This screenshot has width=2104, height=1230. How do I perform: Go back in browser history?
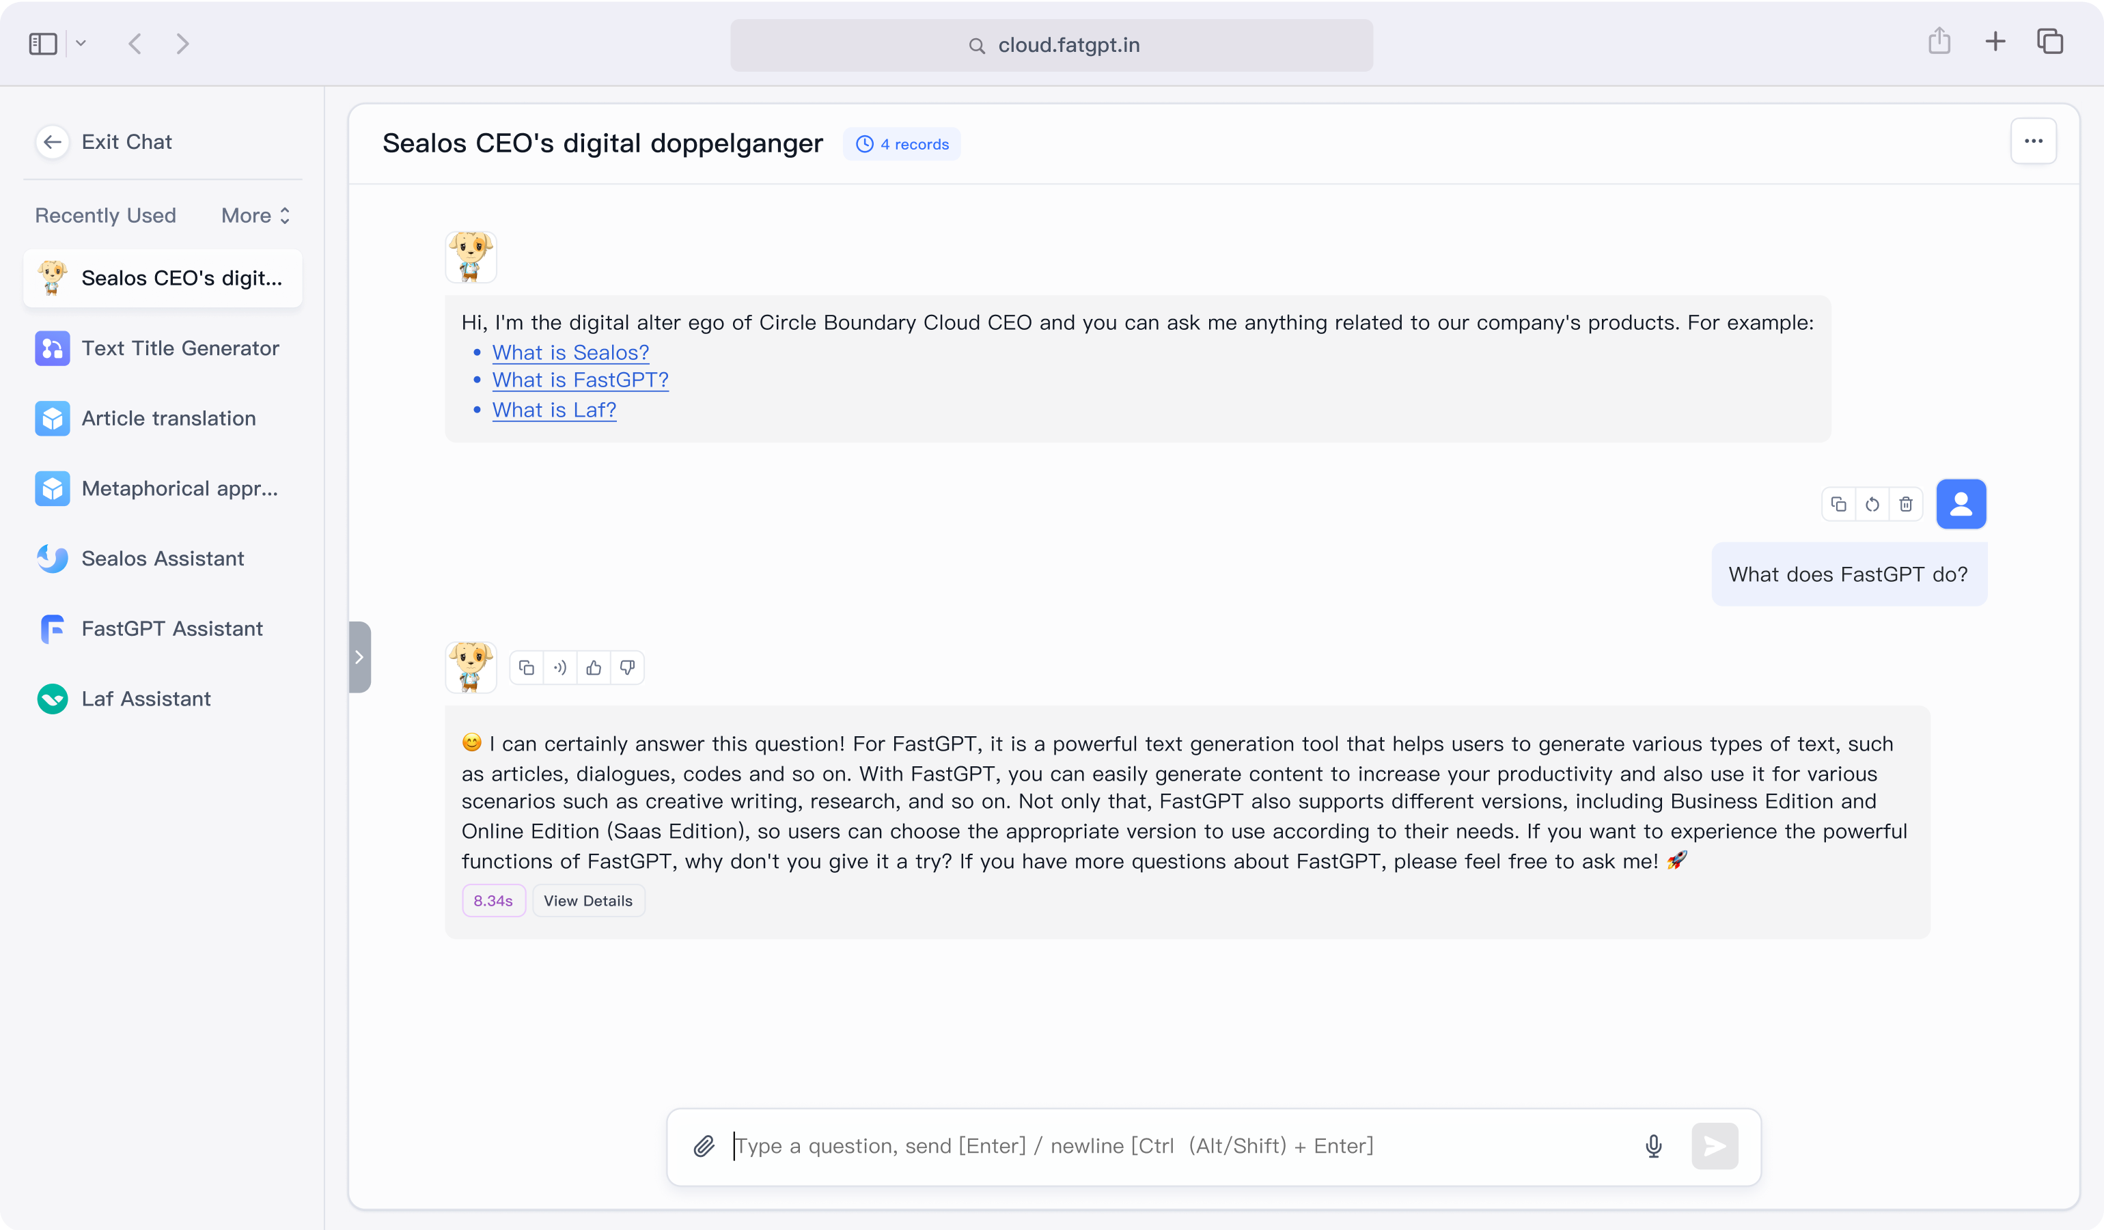pyautogui.click(x=135, y=44)
